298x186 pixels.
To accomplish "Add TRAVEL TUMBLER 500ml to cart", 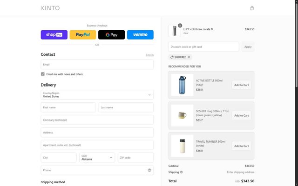I will (x=241, y=146).
